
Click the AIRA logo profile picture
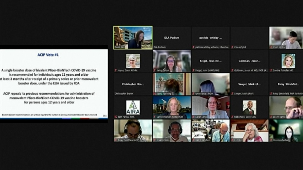coord(133,107)
